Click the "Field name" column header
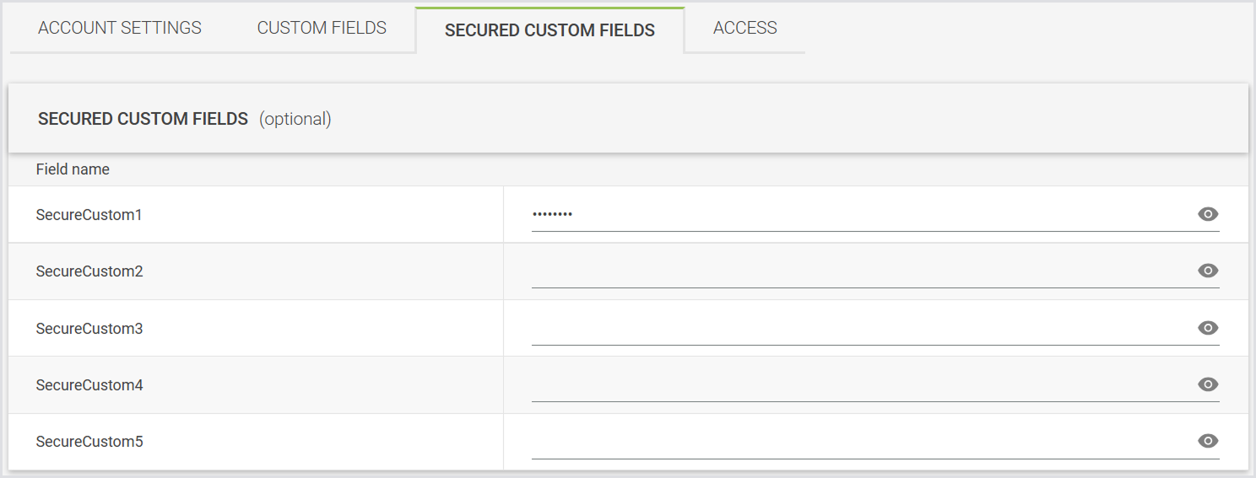Viewport: 1256px width, 478px height. (73, 169)
